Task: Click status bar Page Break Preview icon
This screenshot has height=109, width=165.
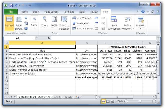Action: coord(112,101)
